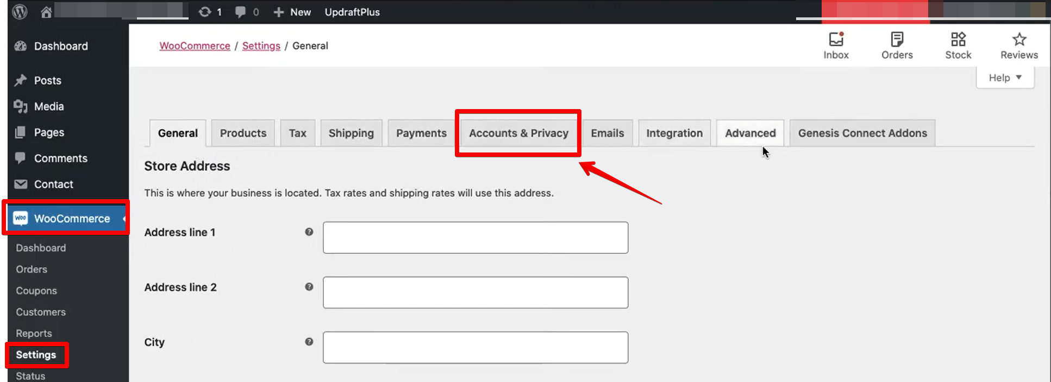The height and width of the screenshot is (382, 1051).
Task: Focus the Address line 1 input field
Action: (476, 238)
